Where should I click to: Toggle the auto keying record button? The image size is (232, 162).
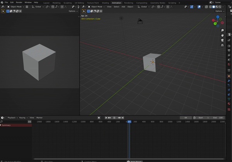99,118
